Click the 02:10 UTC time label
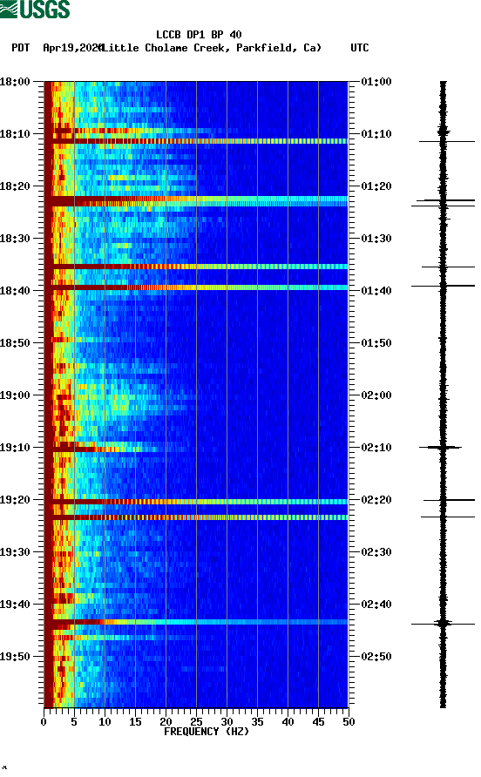Image resolution: width=481 pixels, height=777 pixels. coord(376,448)
